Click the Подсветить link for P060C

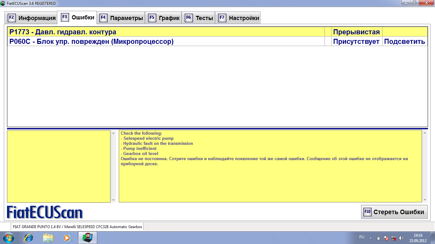[x=404, y=42]
